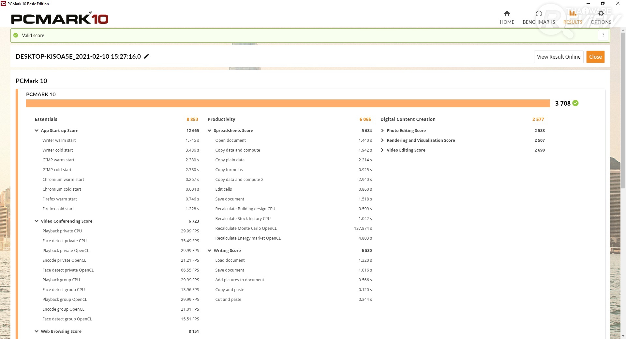This screenshot has width=626, height=339.
Task: Click the GIMP warm start row
Action: pyautogui.click(x=120, y=160)
